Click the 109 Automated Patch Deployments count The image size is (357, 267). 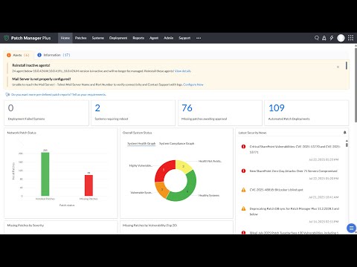(x=277, y=108)
